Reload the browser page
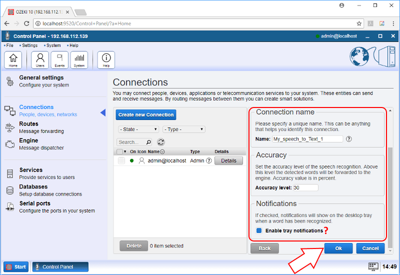 (x=26, y=23)
